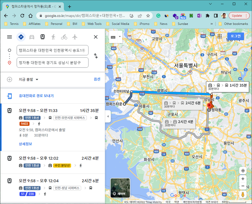252x204 pixels.
Task: Open 상세정보 for the first route
Action: (x=26, y=144)
